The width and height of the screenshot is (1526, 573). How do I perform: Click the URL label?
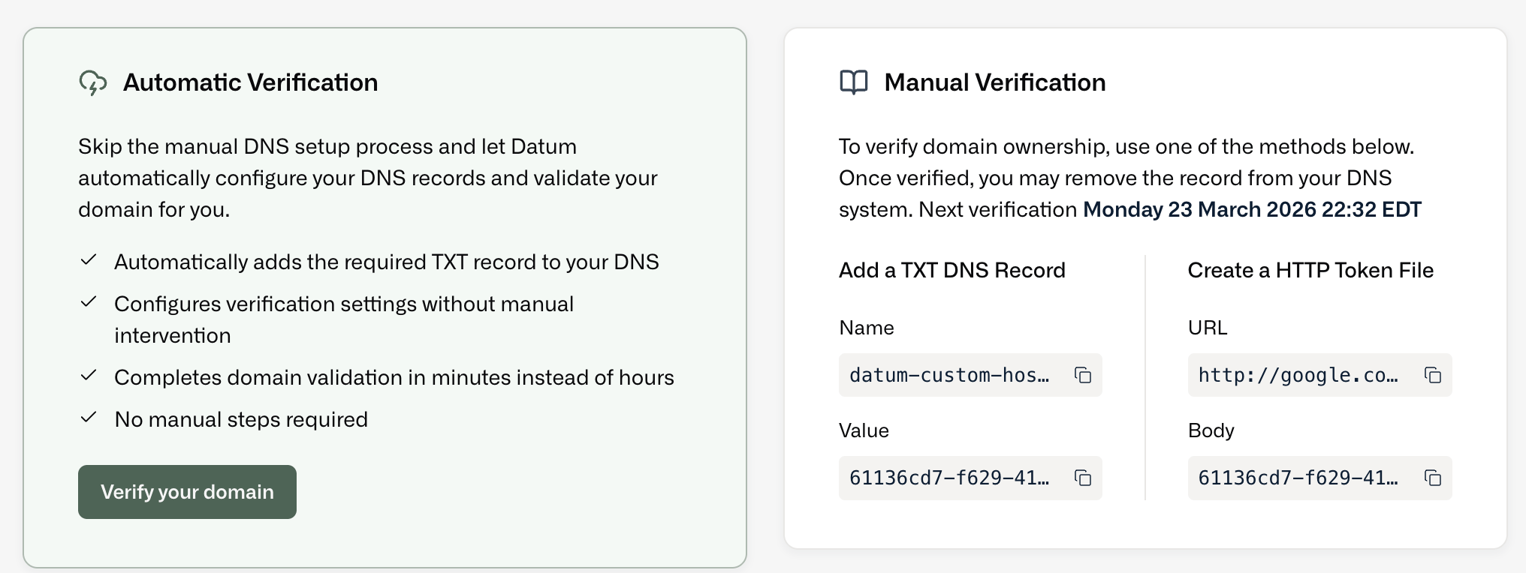[1208, 328]
